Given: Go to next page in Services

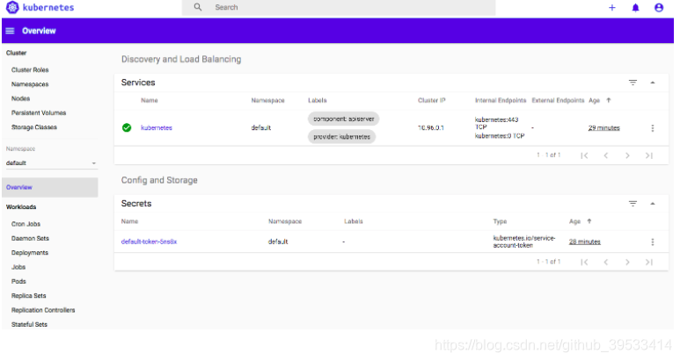Looking at the screenshot, I should [627, 155].
